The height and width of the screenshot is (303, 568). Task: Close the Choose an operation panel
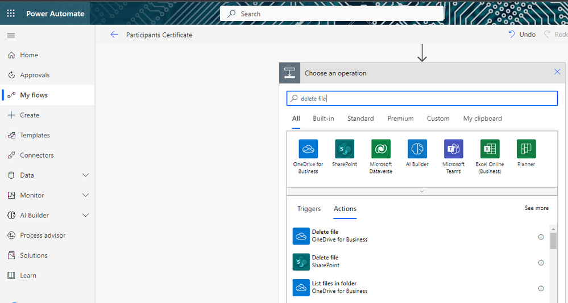[557, 71]
